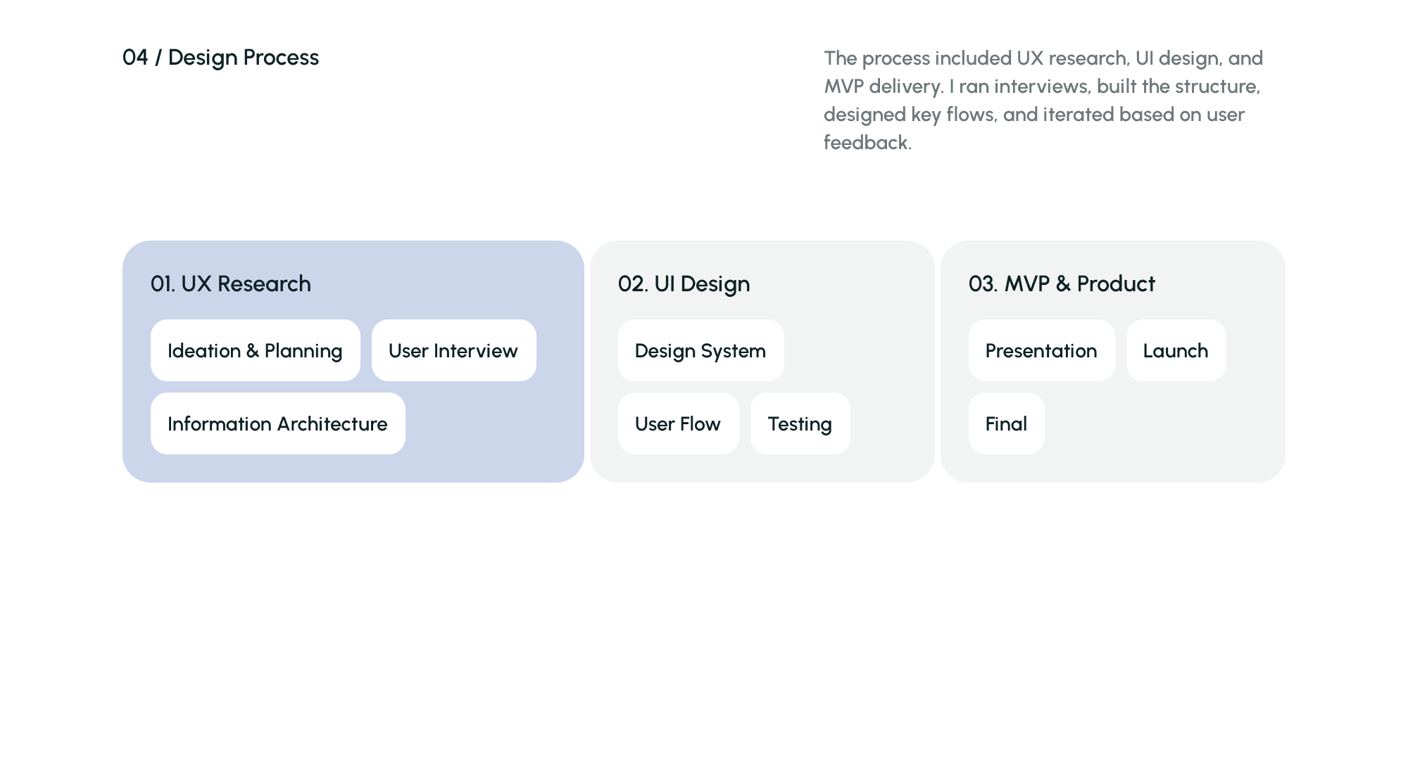Click the process description paragraph
The image size is (1408, 764).
point(1042,100)
